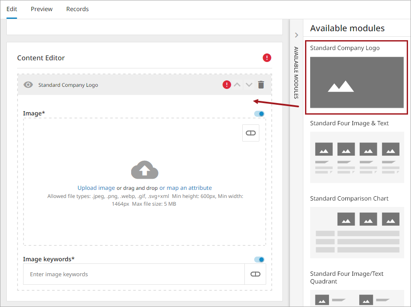Select the Edit tab
411x307 pixels.
[12, 9]
